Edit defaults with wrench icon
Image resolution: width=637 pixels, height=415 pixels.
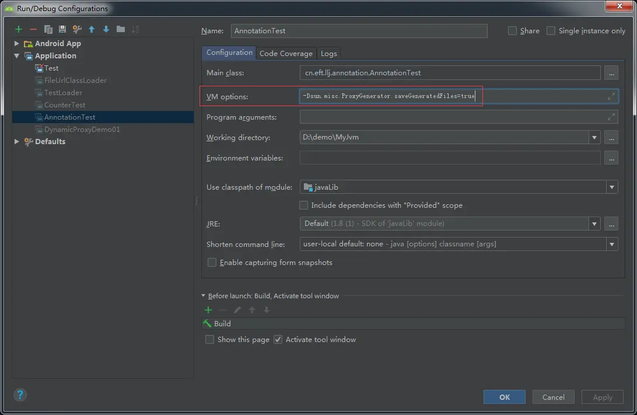click(77, 29)
